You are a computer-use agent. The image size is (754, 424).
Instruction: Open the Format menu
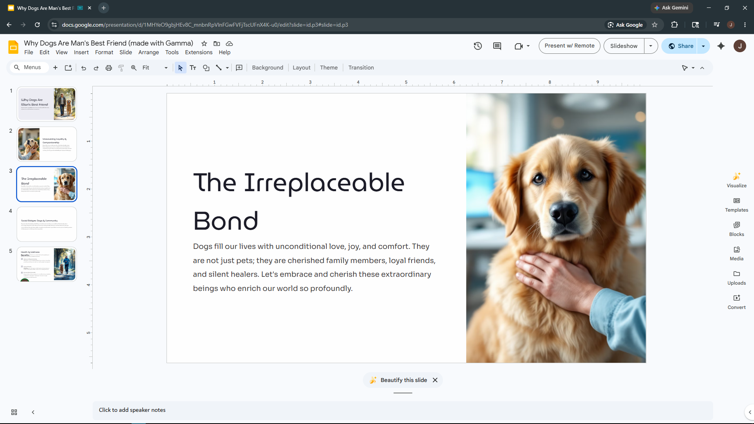(104, 52)
